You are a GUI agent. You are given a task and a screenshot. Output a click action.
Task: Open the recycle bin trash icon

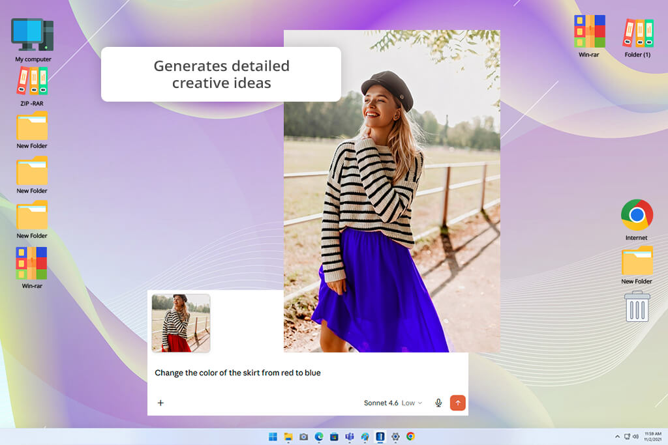(637, 306)
